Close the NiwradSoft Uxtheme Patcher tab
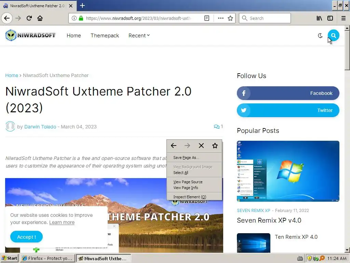The height and width of the screenshot is (263, 350). [71, 6]
